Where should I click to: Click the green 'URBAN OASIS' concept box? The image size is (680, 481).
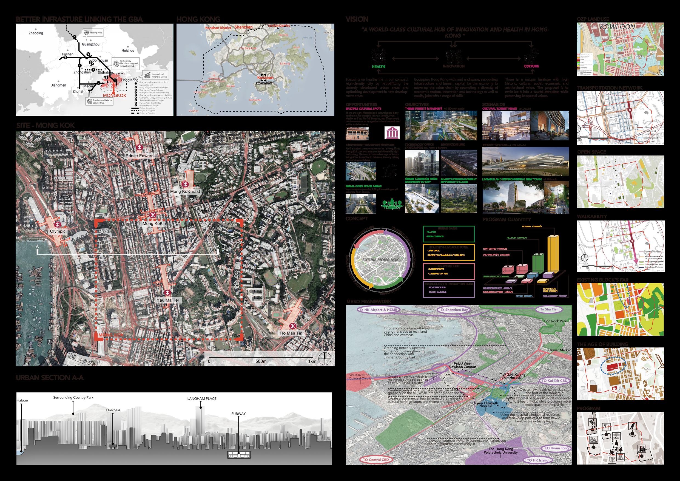[x=449, y=234]
